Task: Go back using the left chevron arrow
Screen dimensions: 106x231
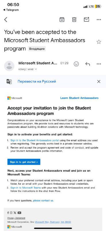Action: tap(6, 19)
